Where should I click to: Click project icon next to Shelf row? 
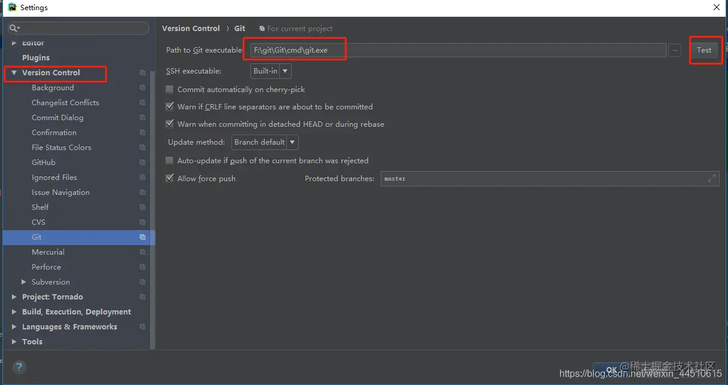[x=142, y=207]
